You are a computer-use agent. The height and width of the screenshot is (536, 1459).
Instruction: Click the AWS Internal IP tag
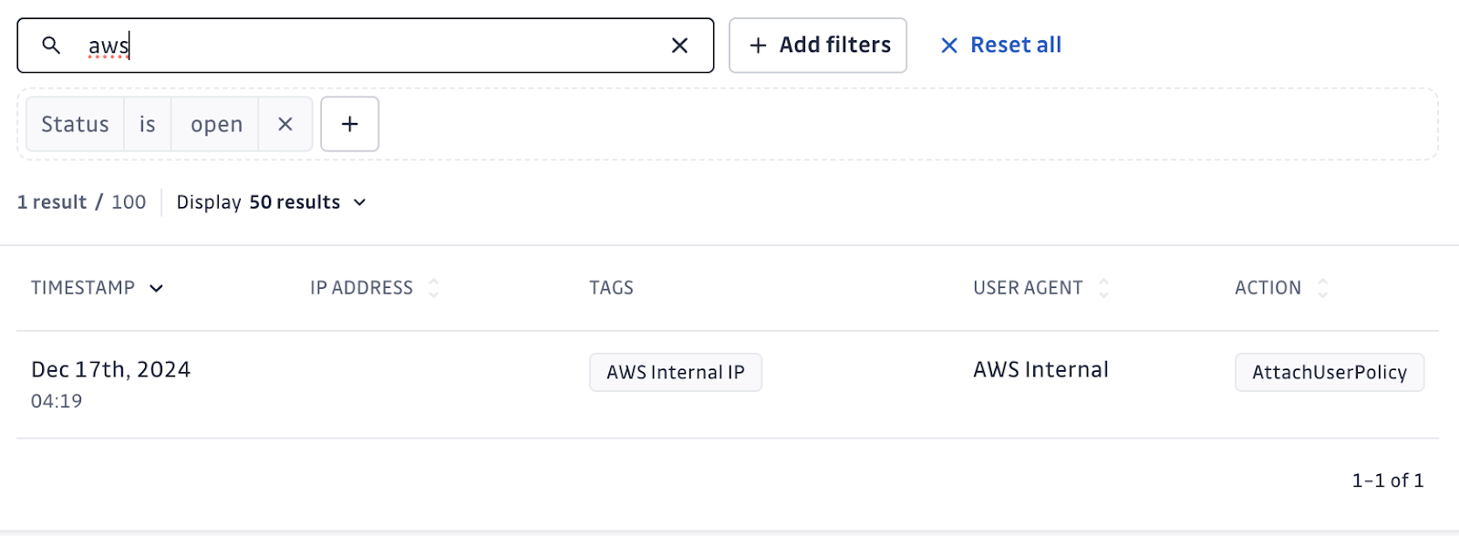tap(676, 372)
